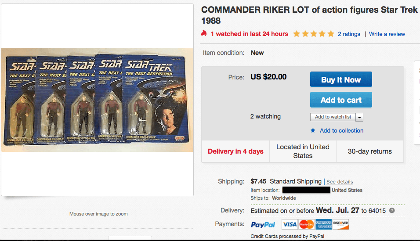Image resolution: width=420 pixels, height=241 pixels.
Task: Click Add to watch list button
Action: (x=333, y=117)
